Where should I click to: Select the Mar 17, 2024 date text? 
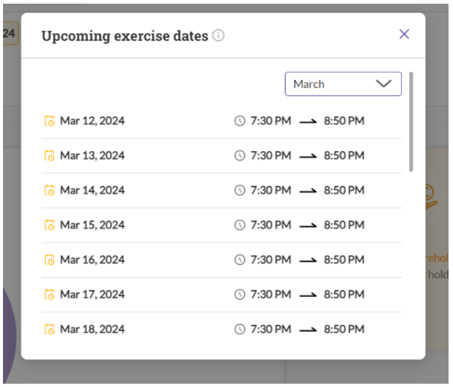[x=93, y=295]
